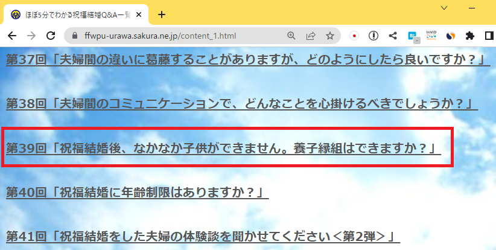496x250 pixels.
Task: Open the share-nodes extension icon
Action: pos(393,36)
